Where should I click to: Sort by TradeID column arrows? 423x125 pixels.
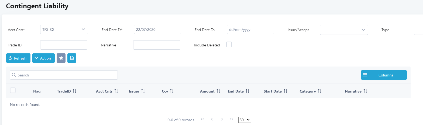point(75,91)
